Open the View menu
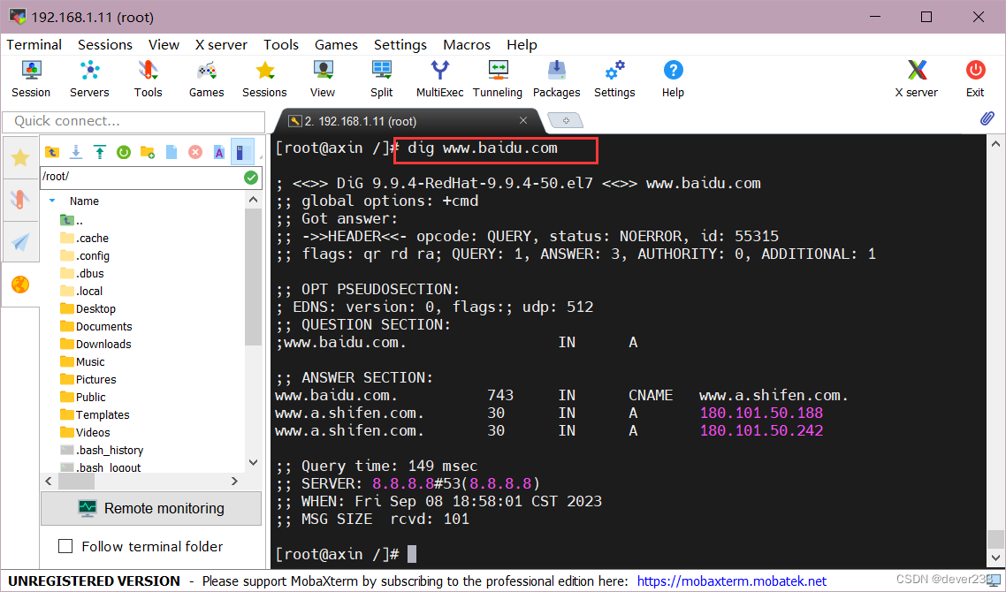Screen dimensions: 1006x592 point(164,45)
